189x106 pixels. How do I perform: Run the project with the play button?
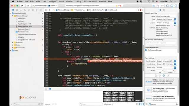pos(22,6)
